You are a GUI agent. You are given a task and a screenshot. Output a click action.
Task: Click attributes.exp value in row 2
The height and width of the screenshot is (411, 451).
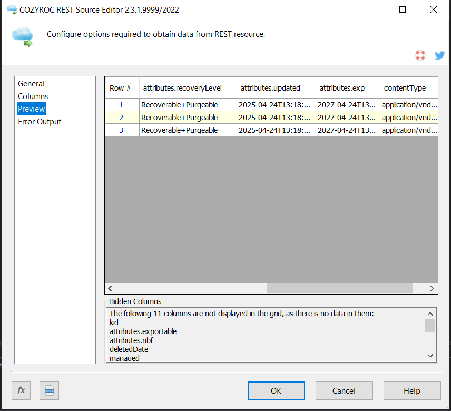348,118
